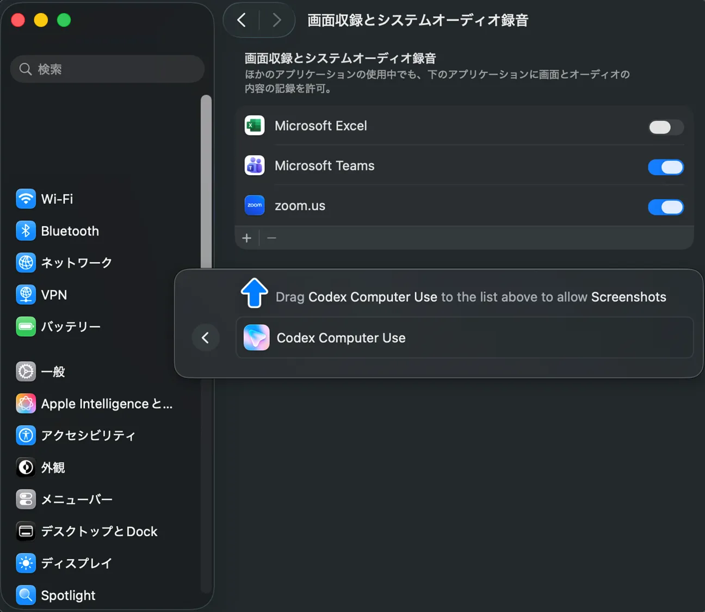This screenshot has height=612, width=705.
Task: Go back with the toolbar back chevron
Action: (242, 20)
